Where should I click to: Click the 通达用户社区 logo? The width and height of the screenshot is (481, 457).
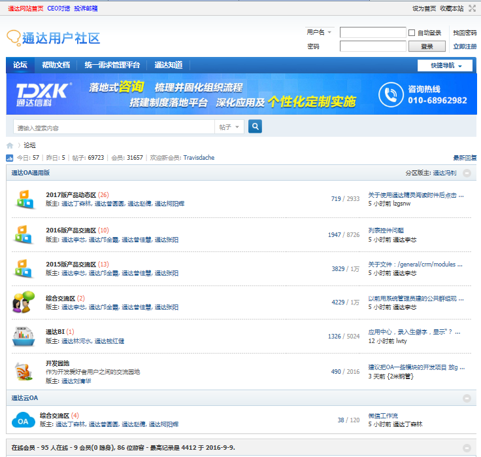pyautogui.click(x=54, y=38)
